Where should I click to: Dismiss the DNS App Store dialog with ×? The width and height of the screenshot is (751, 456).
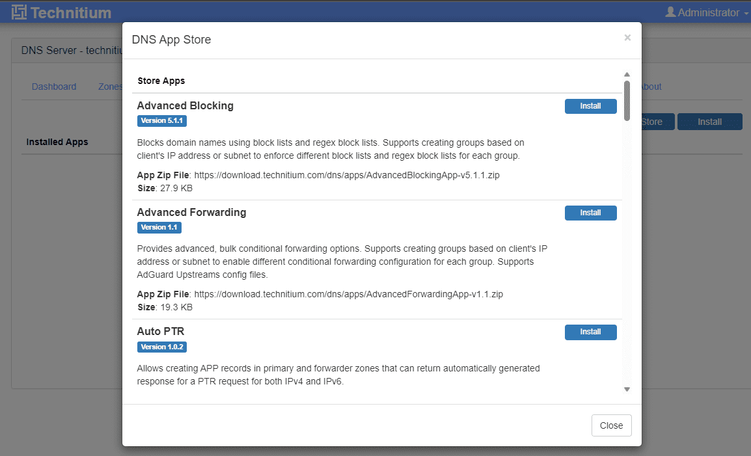(627, 38)
